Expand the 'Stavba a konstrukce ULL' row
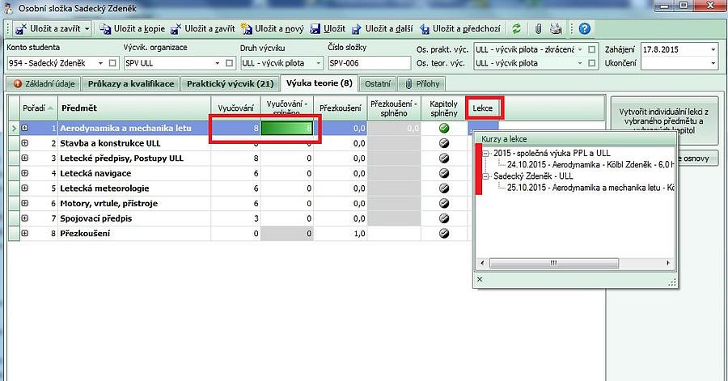This screenshot has height=381, width=728. click(x=25, y=143)
